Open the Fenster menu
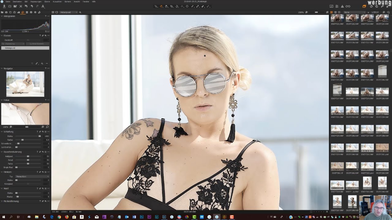 [86, 2]
